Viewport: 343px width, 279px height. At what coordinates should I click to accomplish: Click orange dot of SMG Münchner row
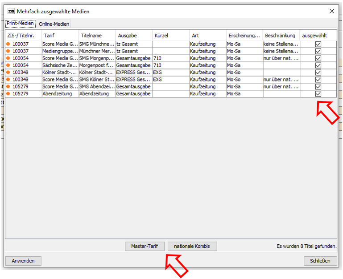point(8,44)
